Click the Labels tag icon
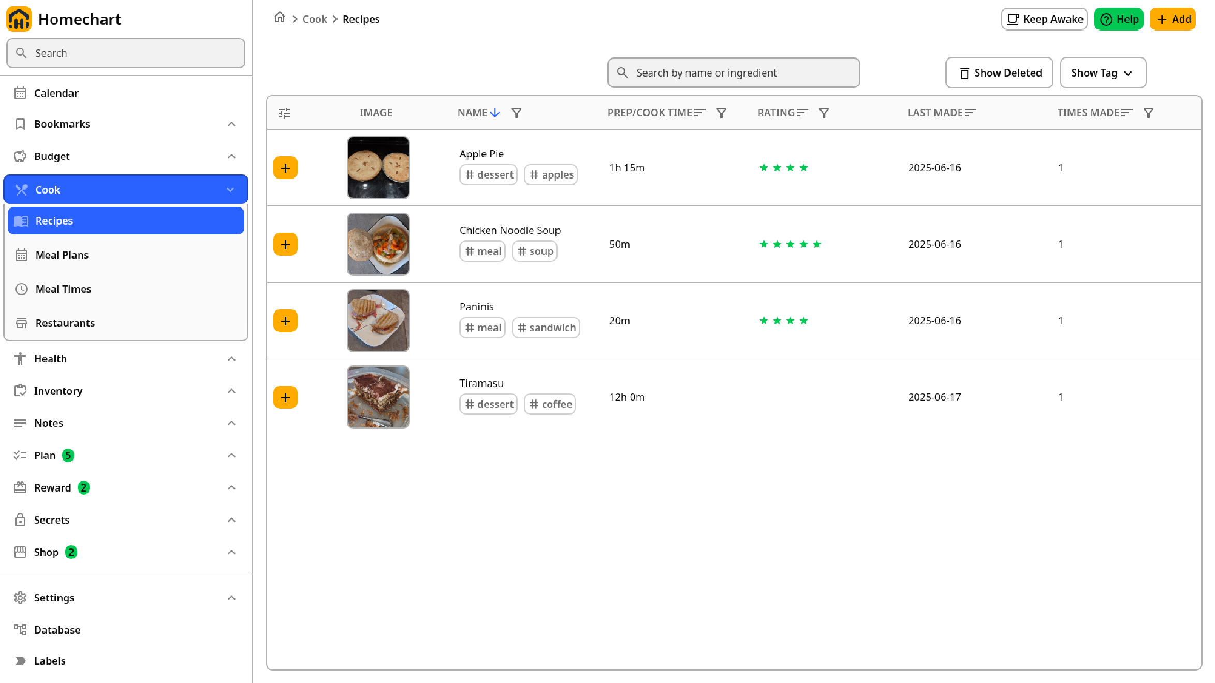This screenshot has height=683, width=1215. pyautogui.click(x=20, y=661)
